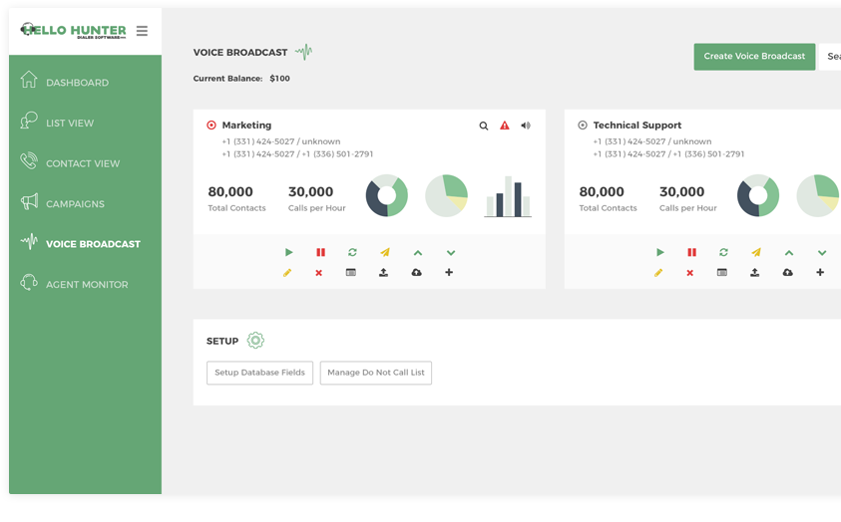This screenshot has height=522, width=841.
Task: Click Manage Do Not Call List button
Action: (375, 373)
